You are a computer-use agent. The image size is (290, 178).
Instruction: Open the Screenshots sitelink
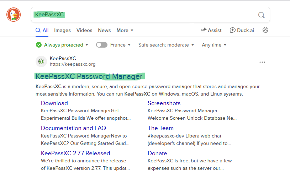[164, 103]
